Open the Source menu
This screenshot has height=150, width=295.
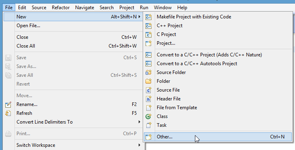pyautogui.click(x=39, y=8)
